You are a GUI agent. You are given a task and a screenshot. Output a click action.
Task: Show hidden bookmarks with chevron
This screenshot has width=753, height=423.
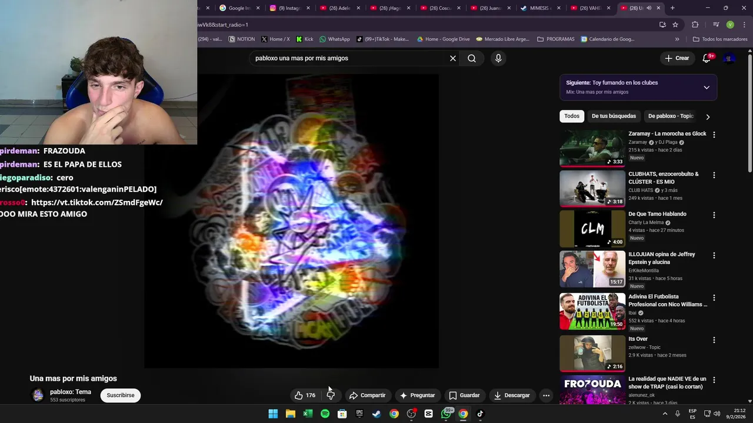pos(677,39)
